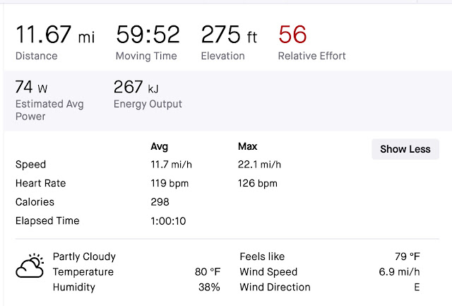Click the partly cloudy weather icon
Viewport: 452px width, 306px height.
pos(30,266)
